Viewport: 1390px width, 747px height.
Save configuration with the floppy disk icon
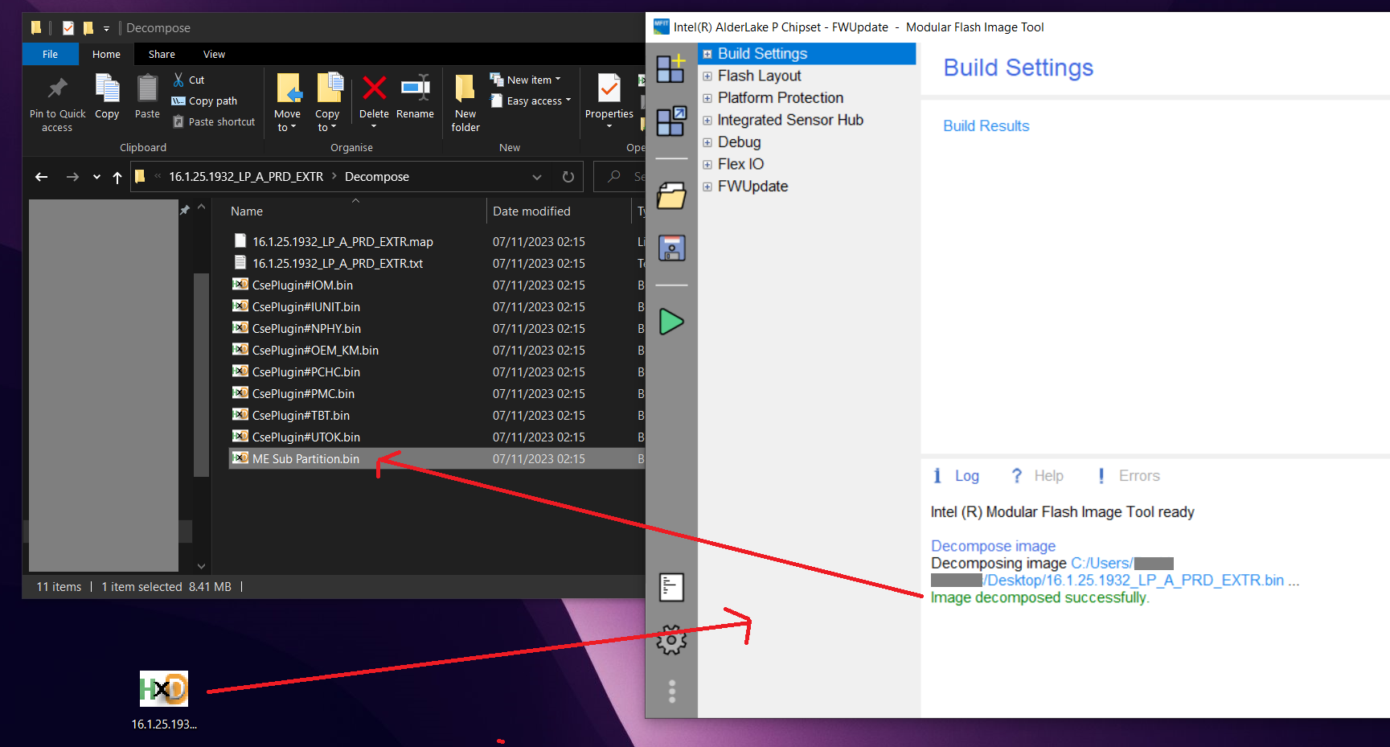point(671,248)
